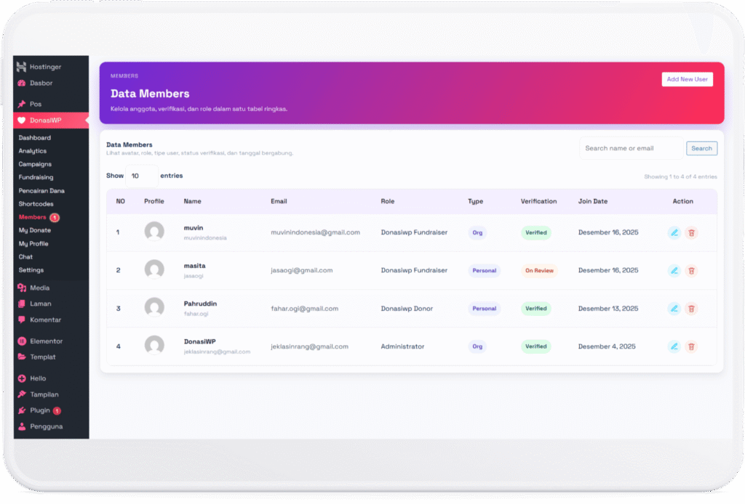This screenshot has height=504, width=745.
Task: Open the Media library menu
Action: [x=39, y=288]
